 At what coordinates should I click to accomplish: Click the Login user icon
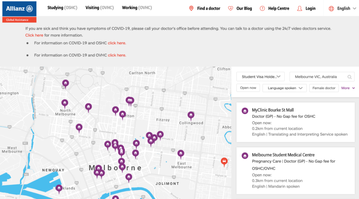299,8
